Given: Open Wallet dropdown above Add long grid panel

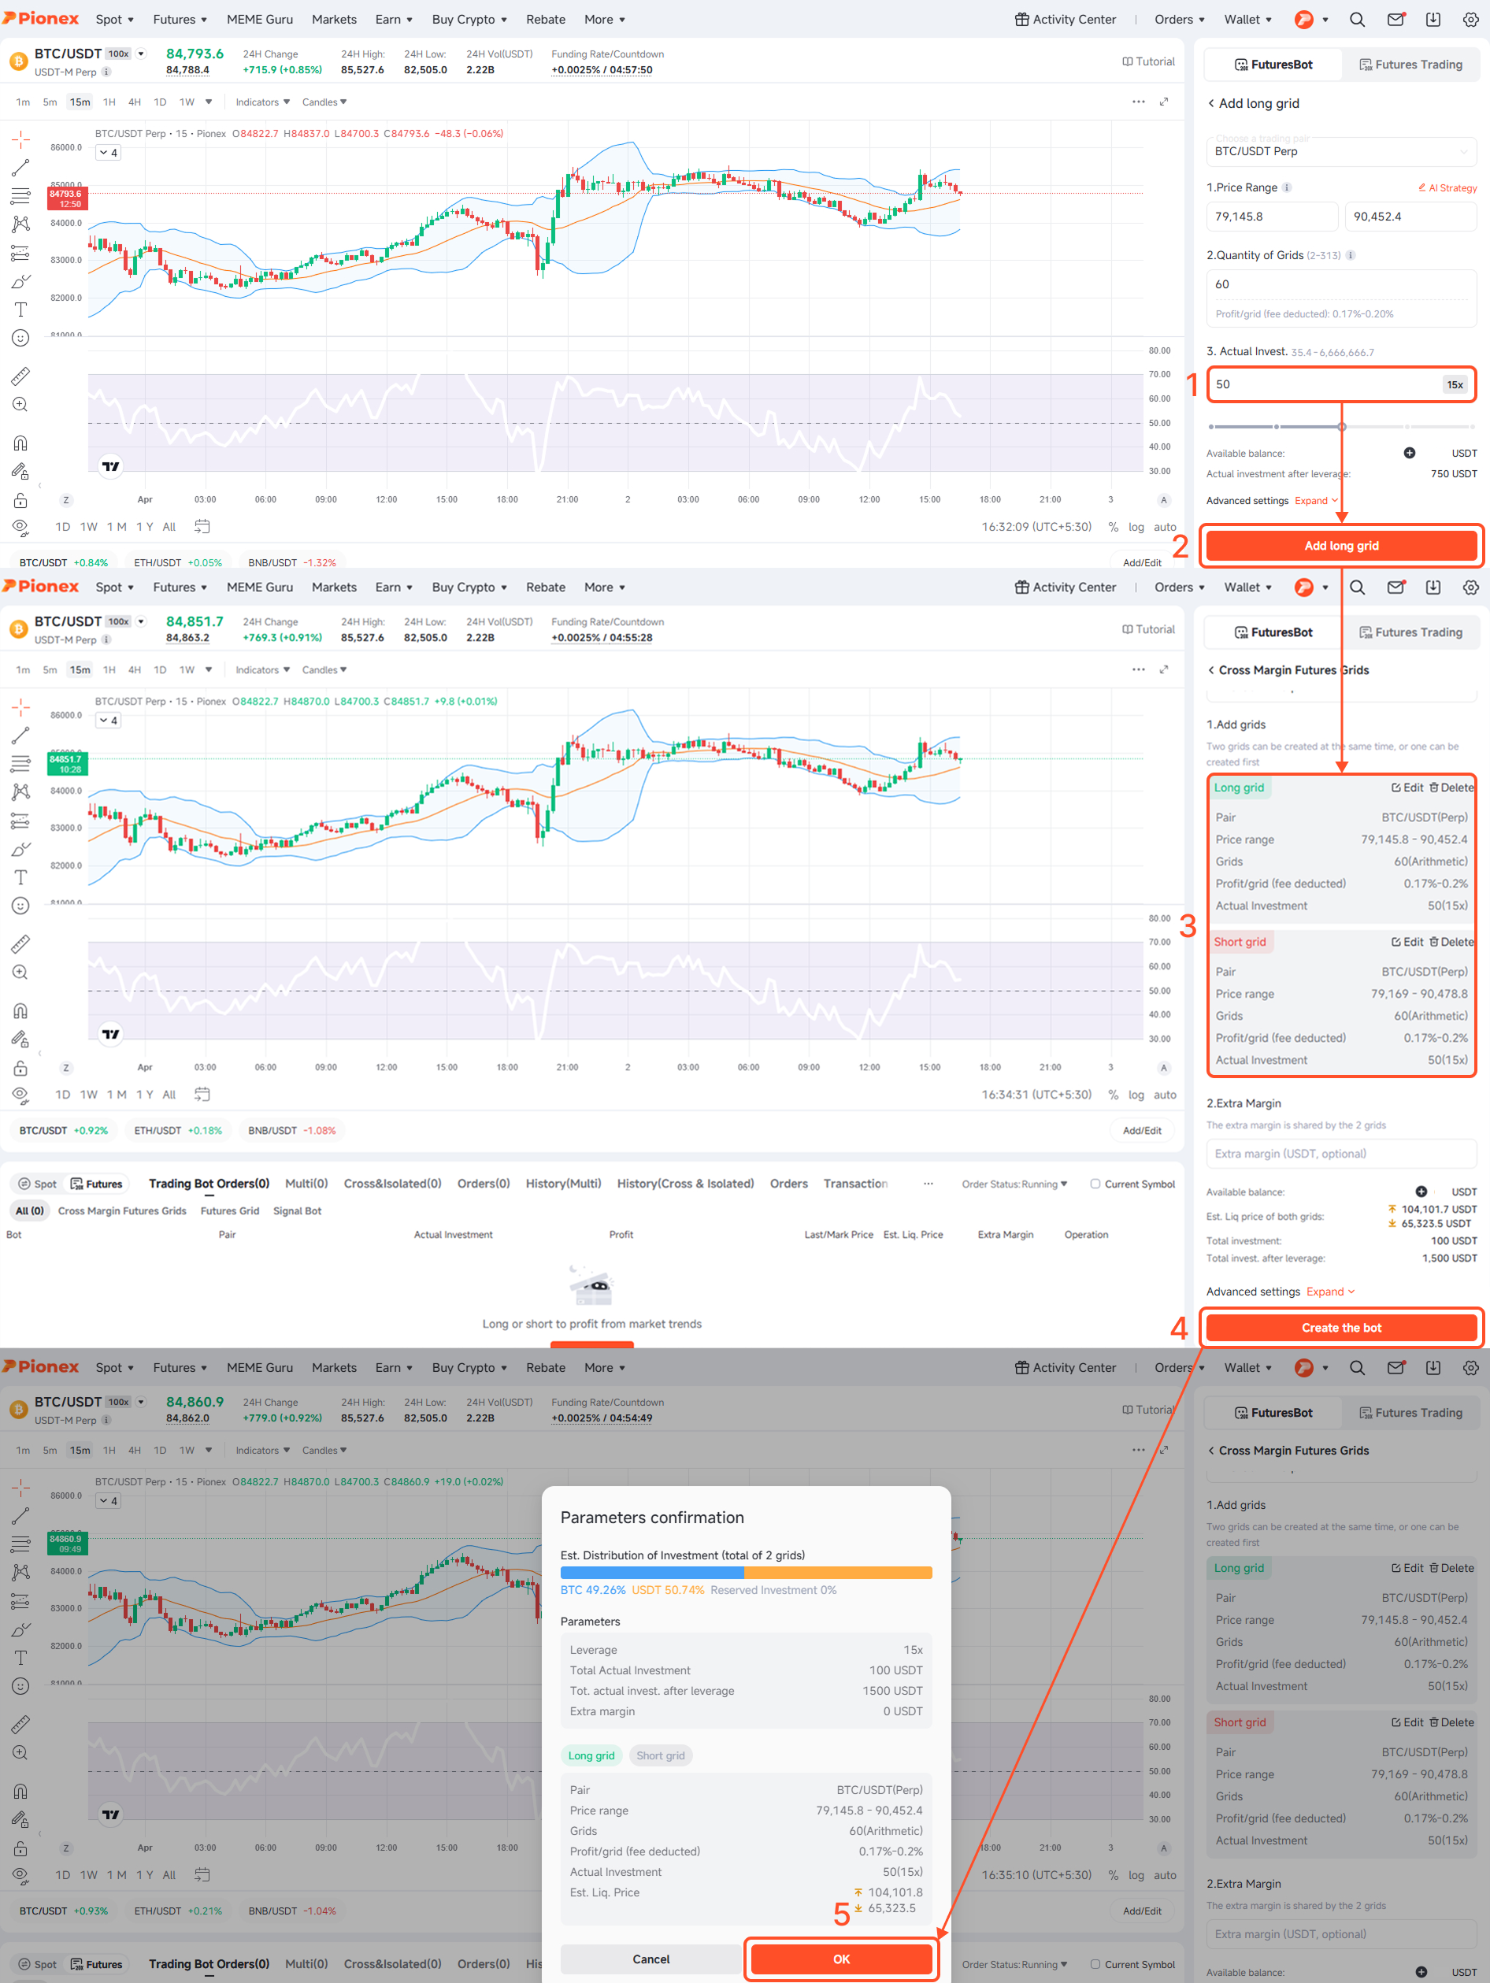Looking at the screenshot, I should click(1248, 20).
